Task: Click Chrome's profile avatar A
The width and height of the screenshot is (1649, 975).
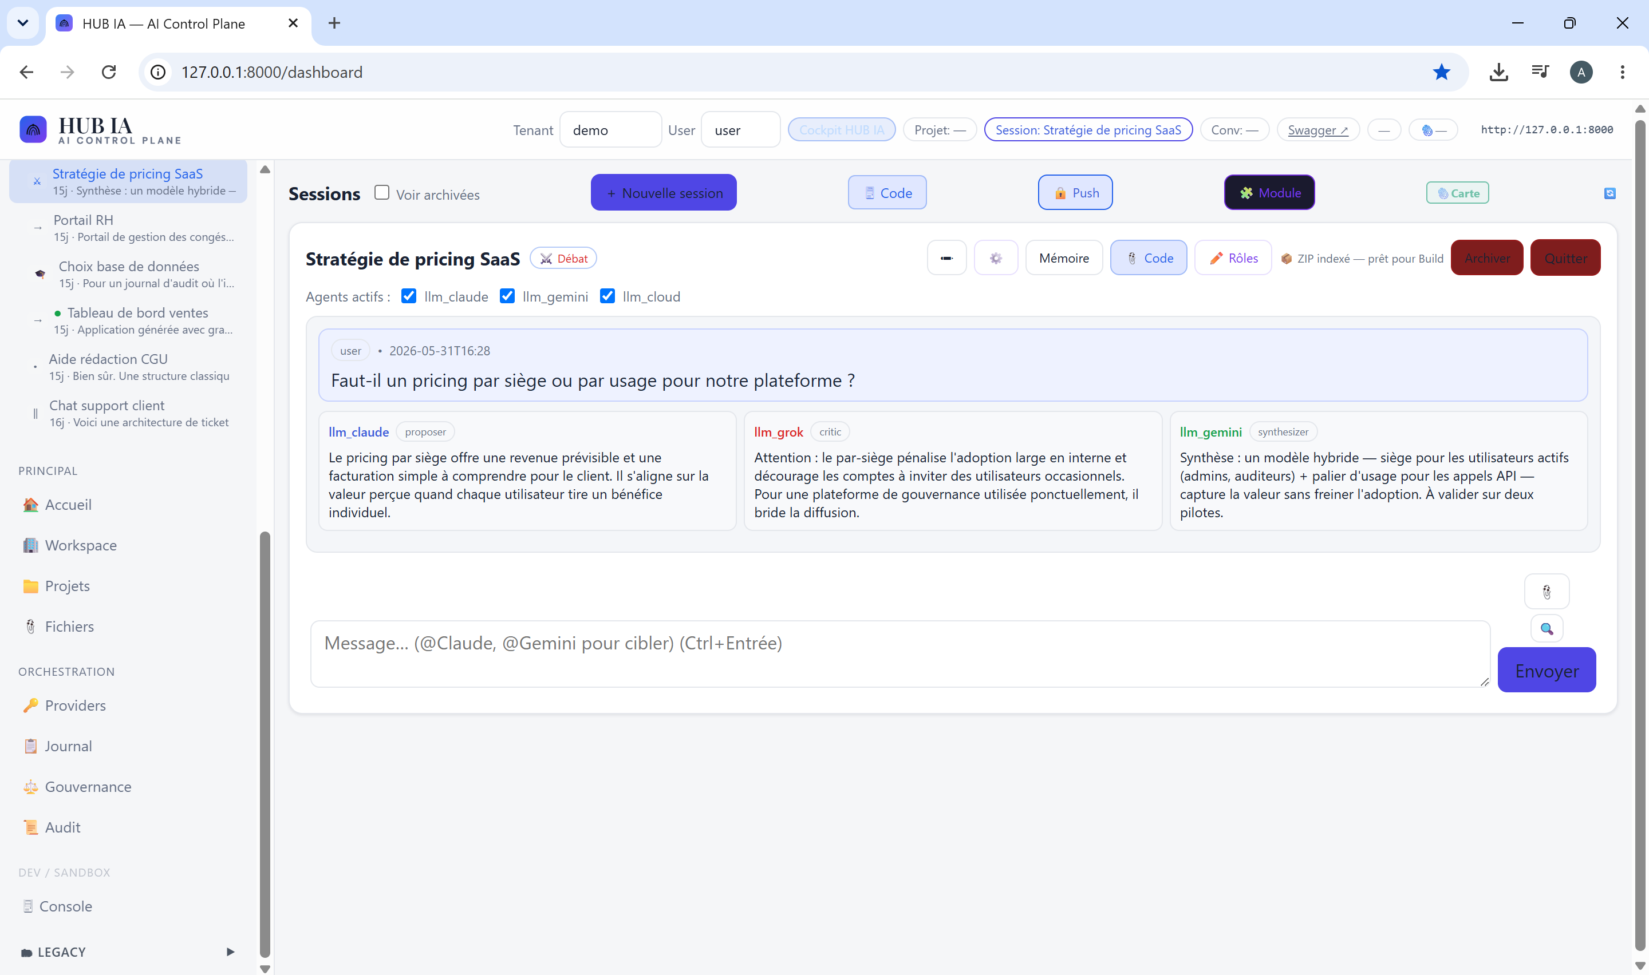Action: [1581, 72]
